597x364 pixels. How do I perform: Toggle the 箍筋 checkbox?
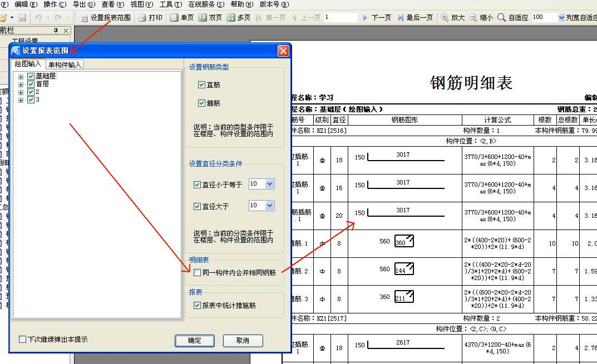[202, 103]
